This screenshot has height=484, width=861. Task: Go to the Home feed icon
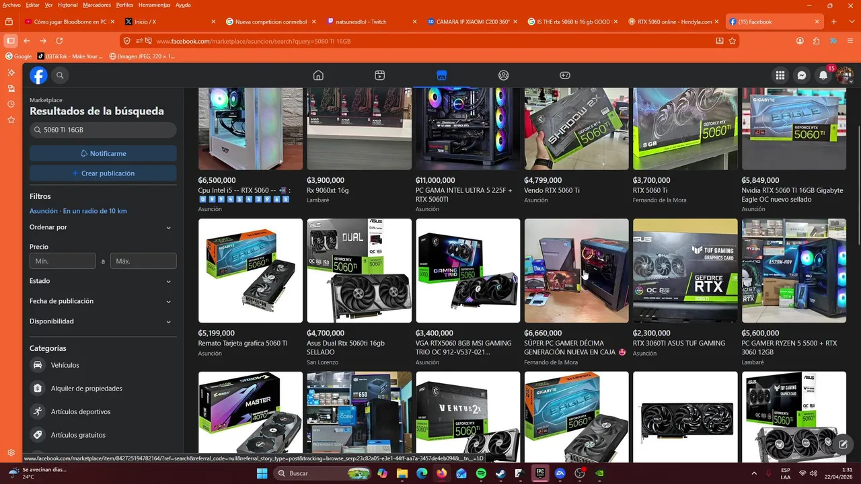click(318, 75)
